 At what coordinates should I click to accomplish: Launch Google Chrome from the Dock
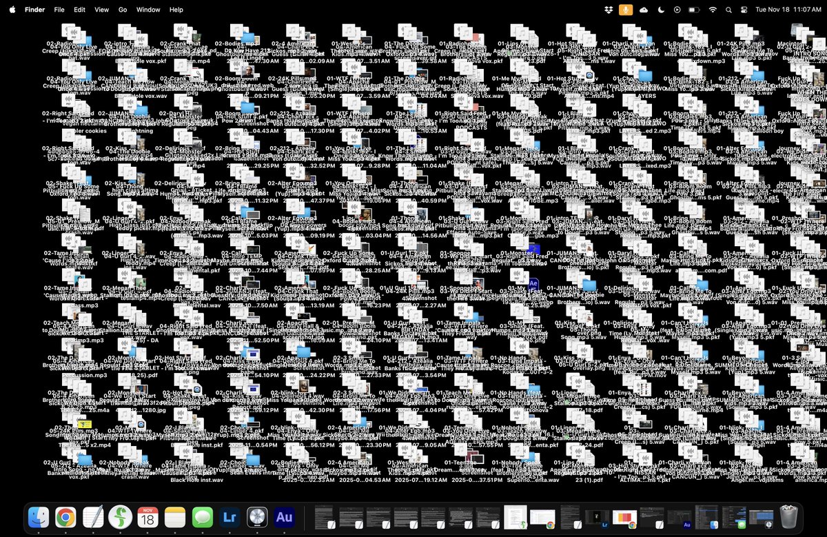coord(65,517)
